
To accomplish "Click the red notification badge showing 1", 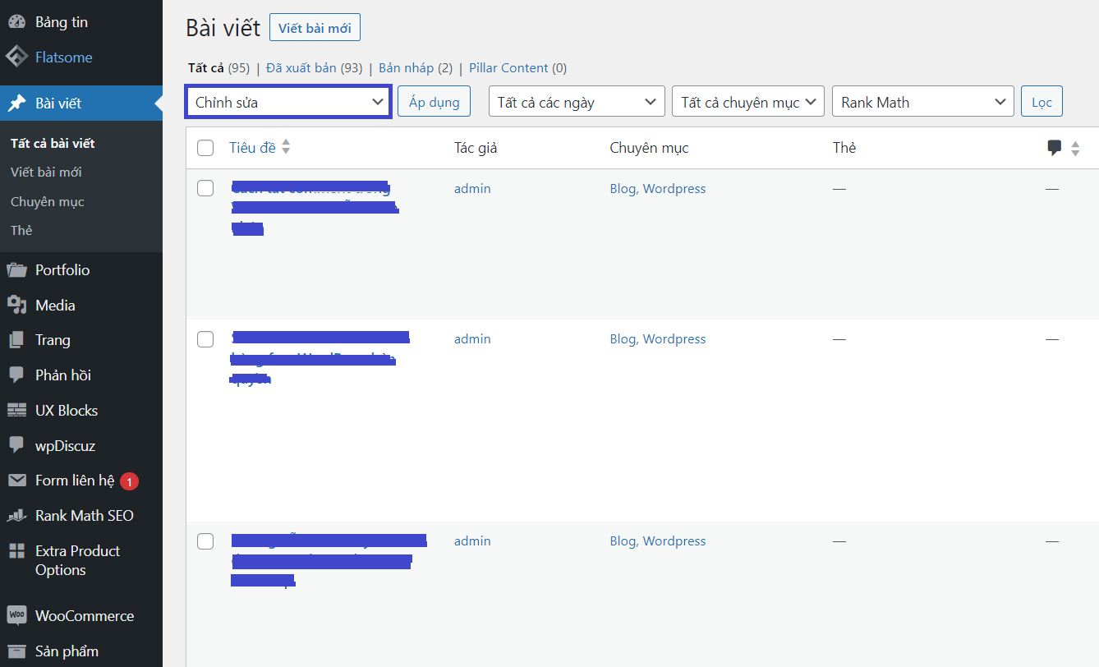I will coord(129,481).
